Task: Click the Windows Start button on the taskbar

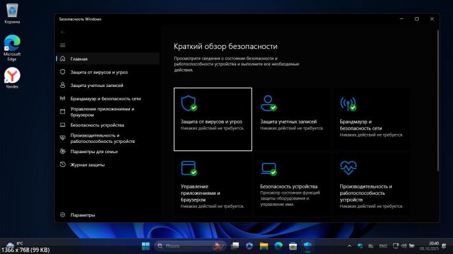Action: [146, 246]
